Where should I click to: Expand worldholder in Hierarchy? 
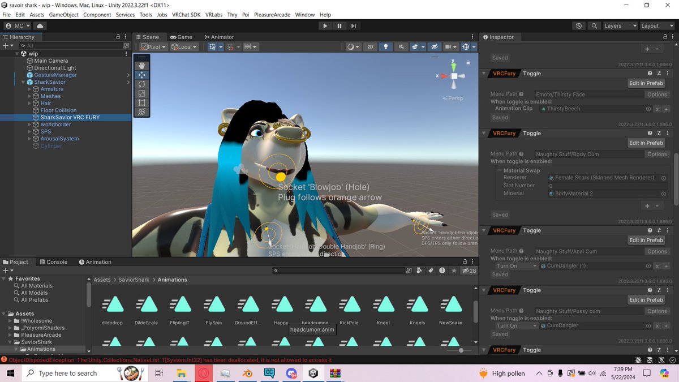(29, 125)
